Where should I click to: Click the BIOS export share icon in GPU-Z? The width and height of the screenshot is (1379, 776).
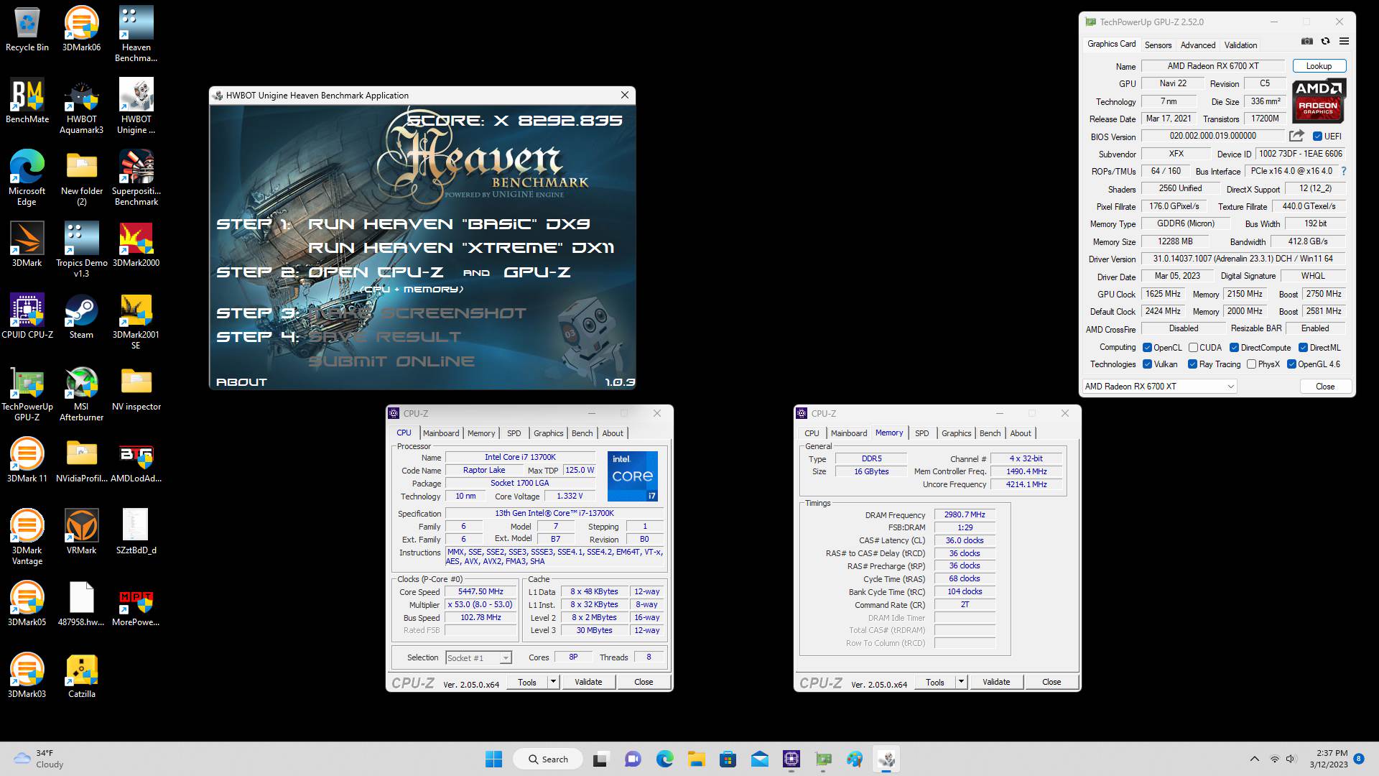coord(1296,136)
